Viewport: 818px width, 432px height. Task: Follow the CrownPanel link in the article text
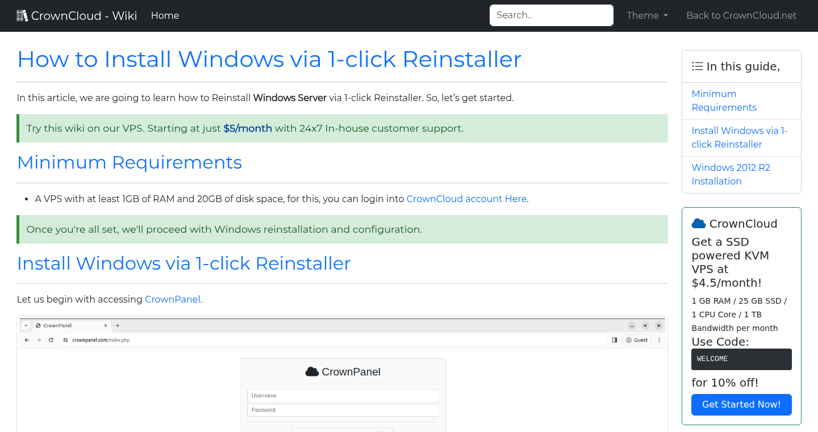pyautogui.click(x=172, y=299)
